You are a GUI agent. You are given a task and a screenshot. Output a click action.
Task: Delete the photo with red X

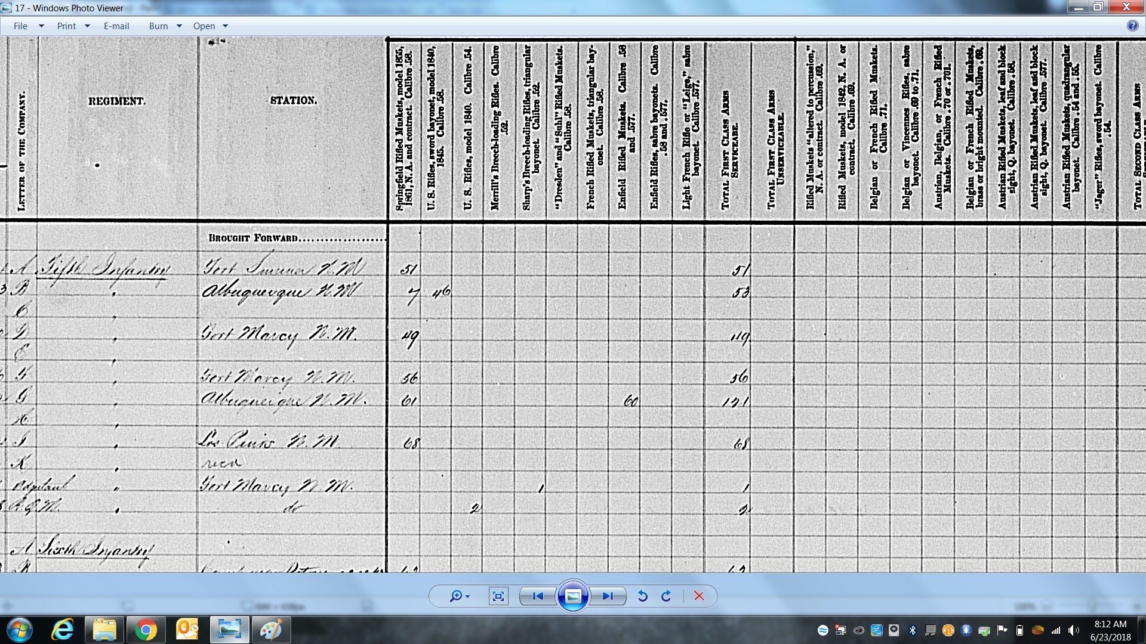tap(699, 596)
